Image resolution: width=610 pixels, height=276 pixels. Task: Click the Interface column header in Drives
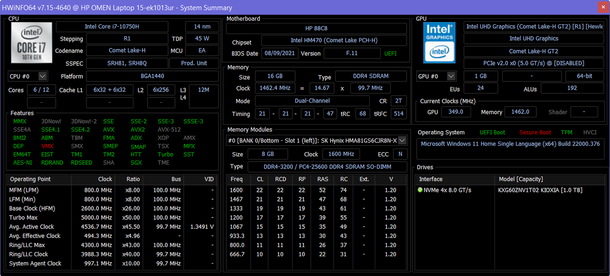pyautogui.click(x=455, y=179)
